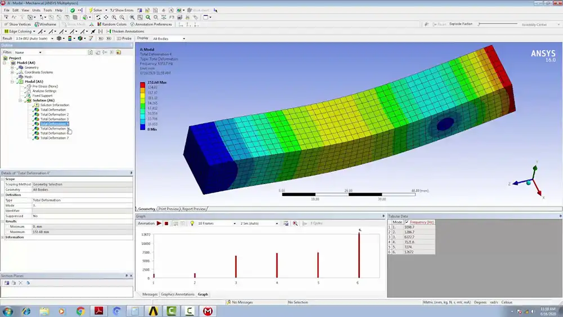Click the green checkmark toolbar icon
This screenshot has width=563, height=317.
(x=73, y=10)
